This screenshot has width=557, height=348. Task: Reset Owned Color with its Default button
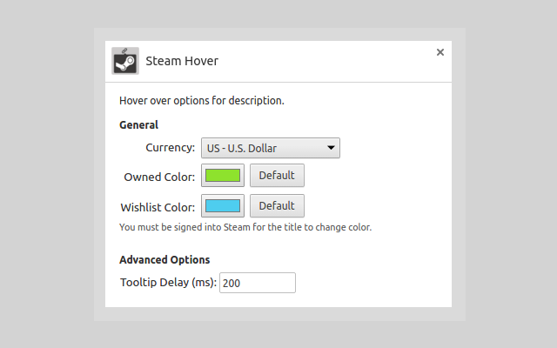coord(277,176)
